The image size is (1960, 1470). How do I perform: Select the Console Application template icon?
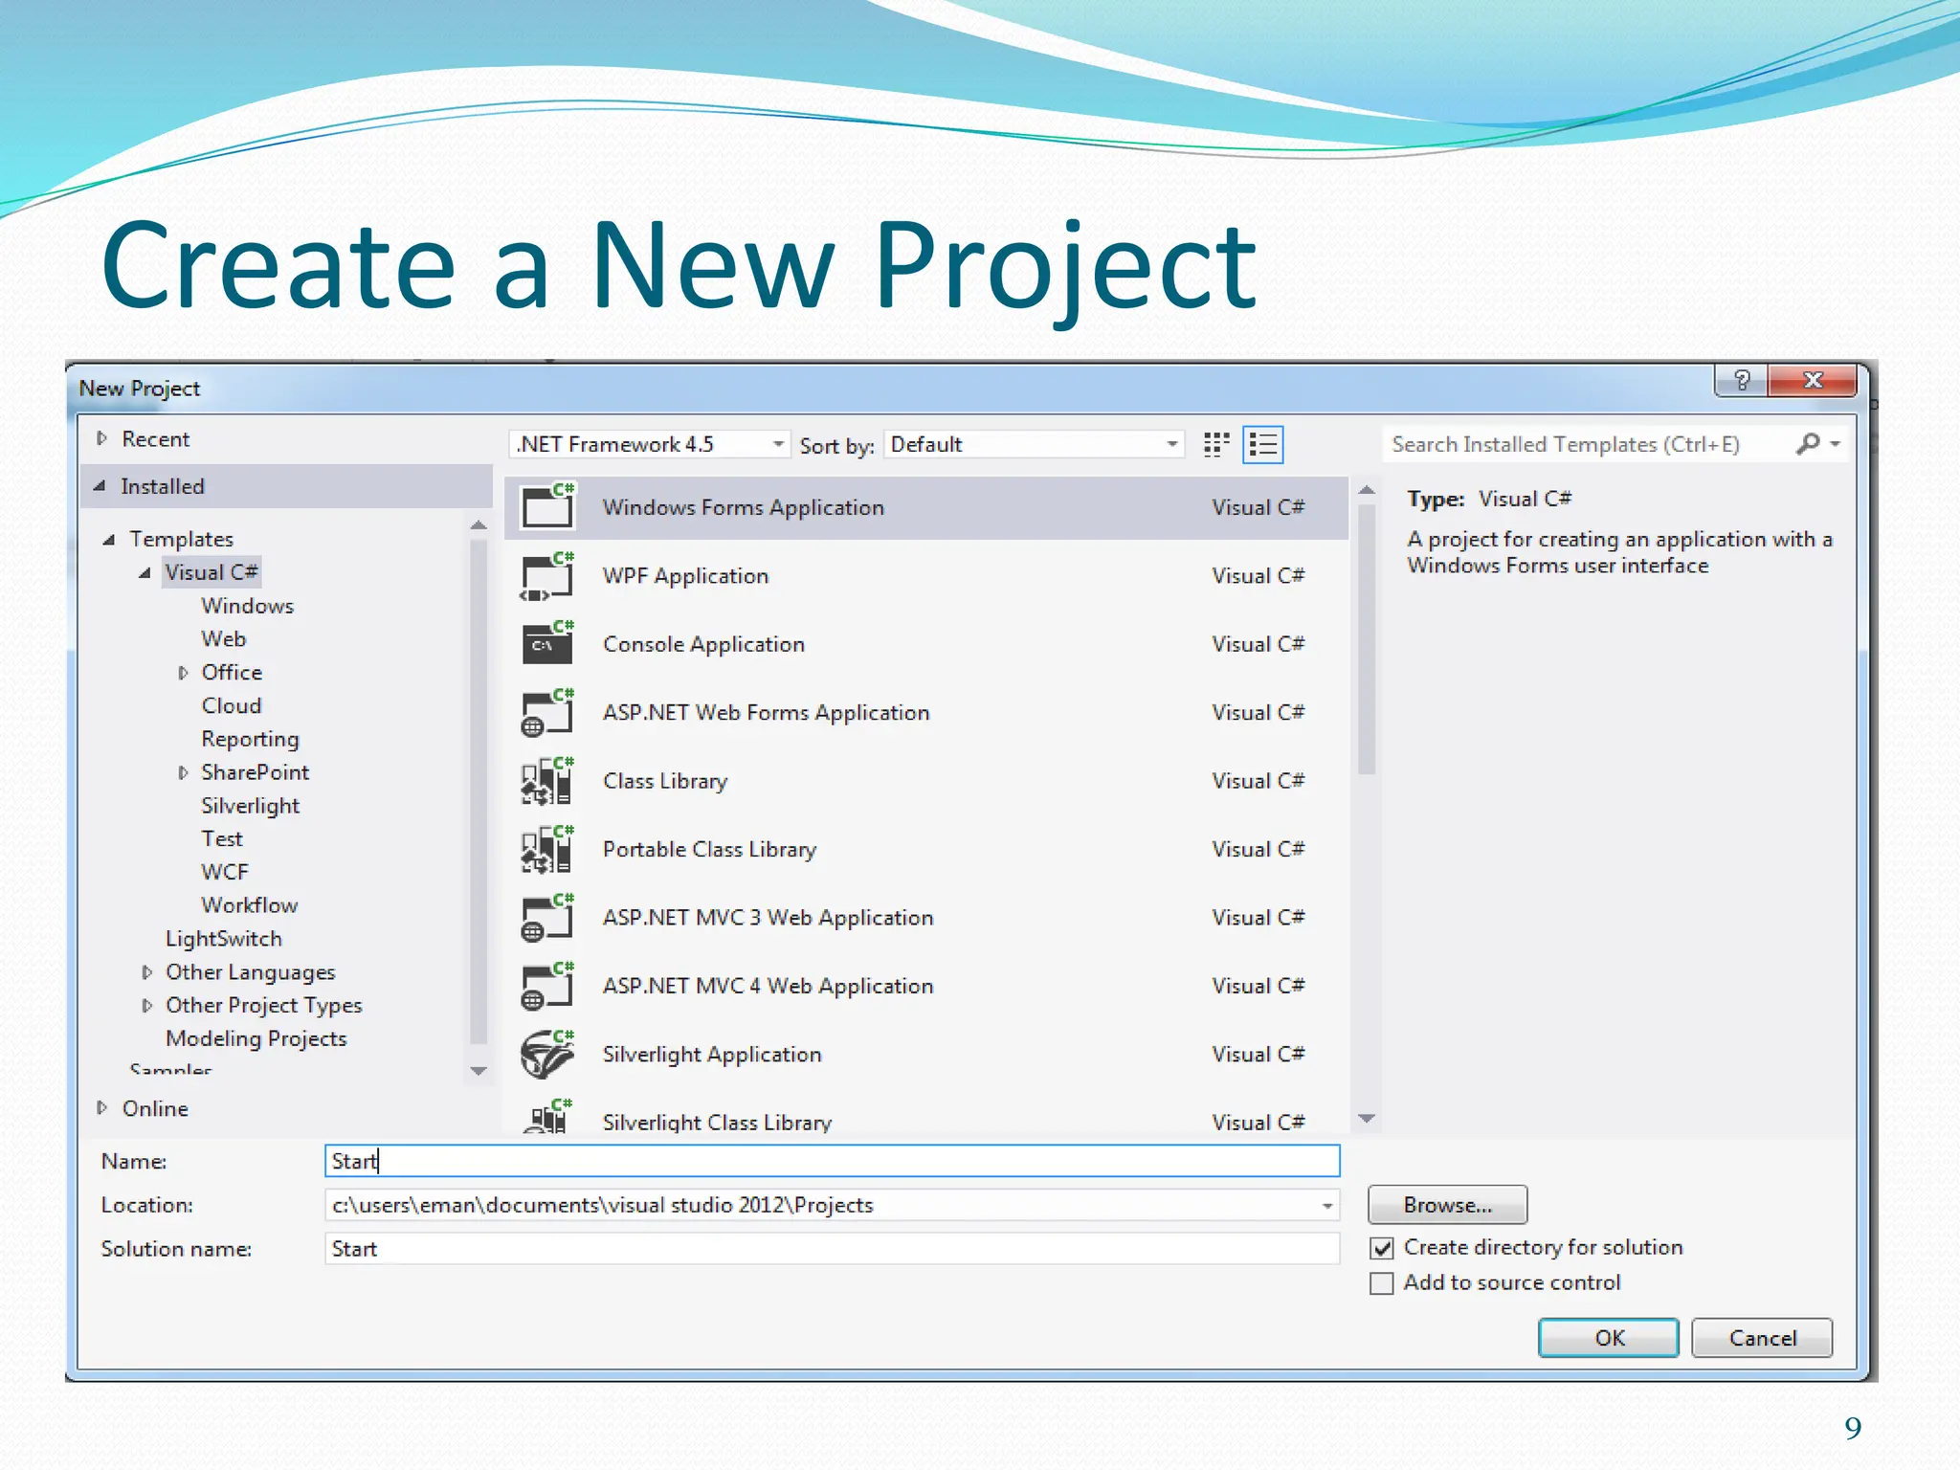(547, 644)
